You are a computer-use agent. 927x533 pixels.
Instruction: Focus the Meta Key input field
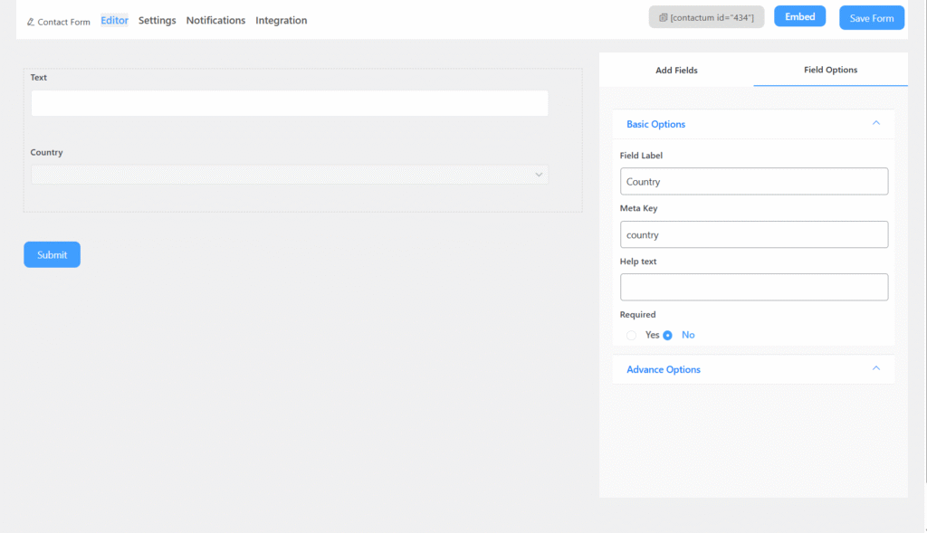[x=753, y=234]
